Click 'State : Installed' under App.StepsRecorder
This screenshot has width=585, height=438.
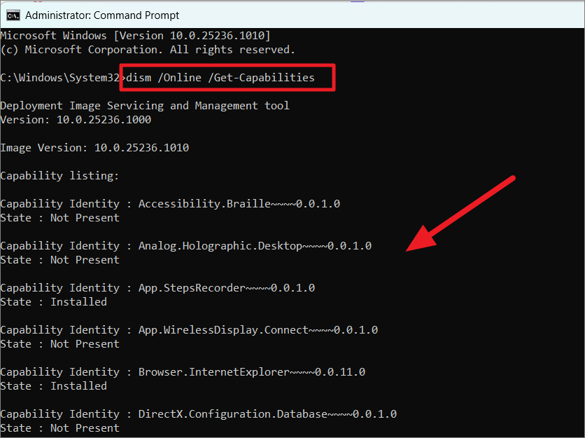pos(53,302)
